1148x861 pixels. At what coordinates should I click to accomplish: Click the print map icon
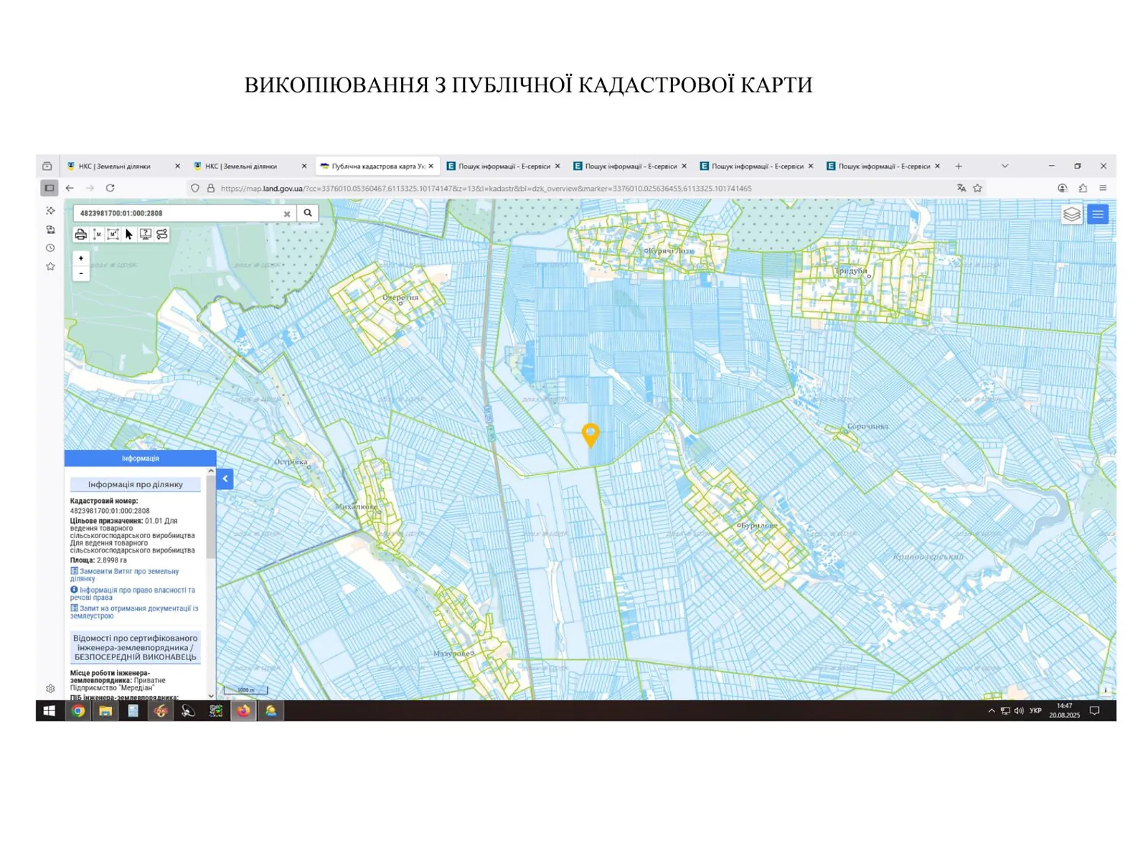[81, 235]
